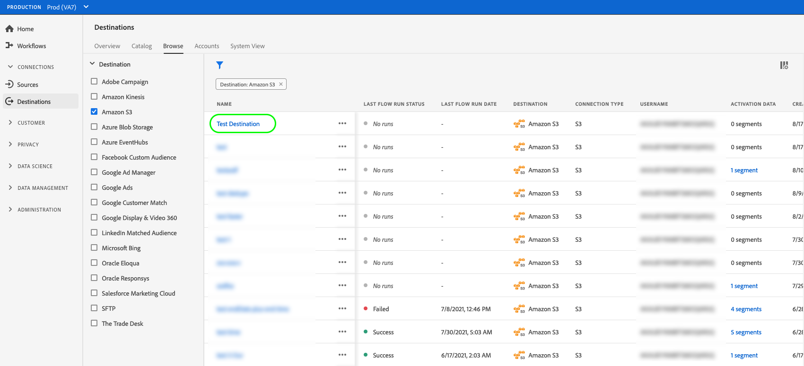
Task: Expand the Data Management sidebar section
Action: pyautogui.click(x=10, y=187)
